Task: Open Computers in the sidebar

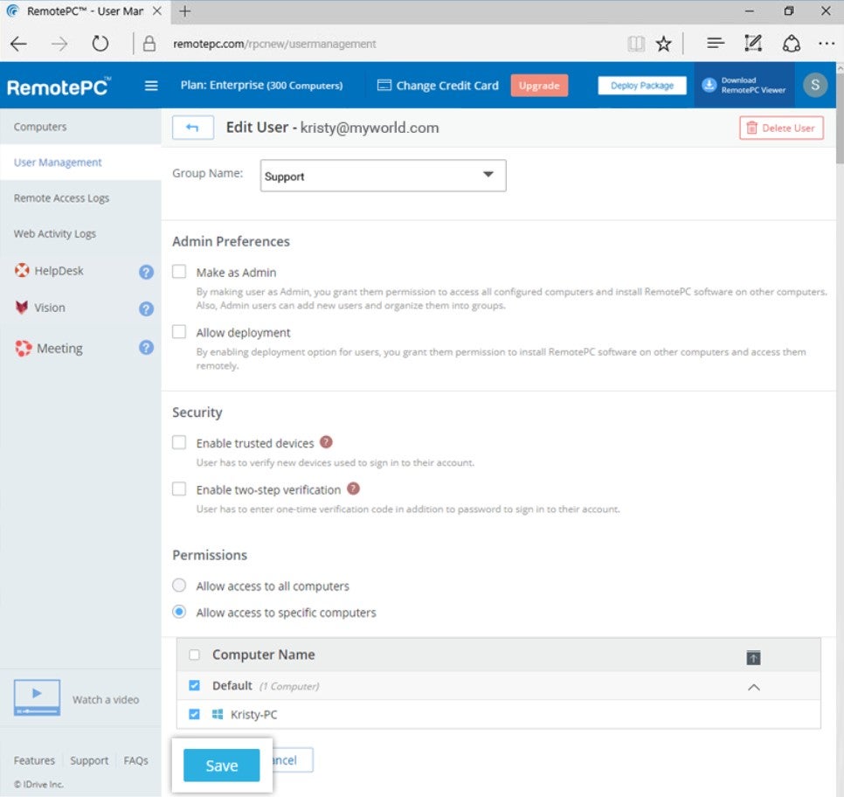Action: point(40,127)
